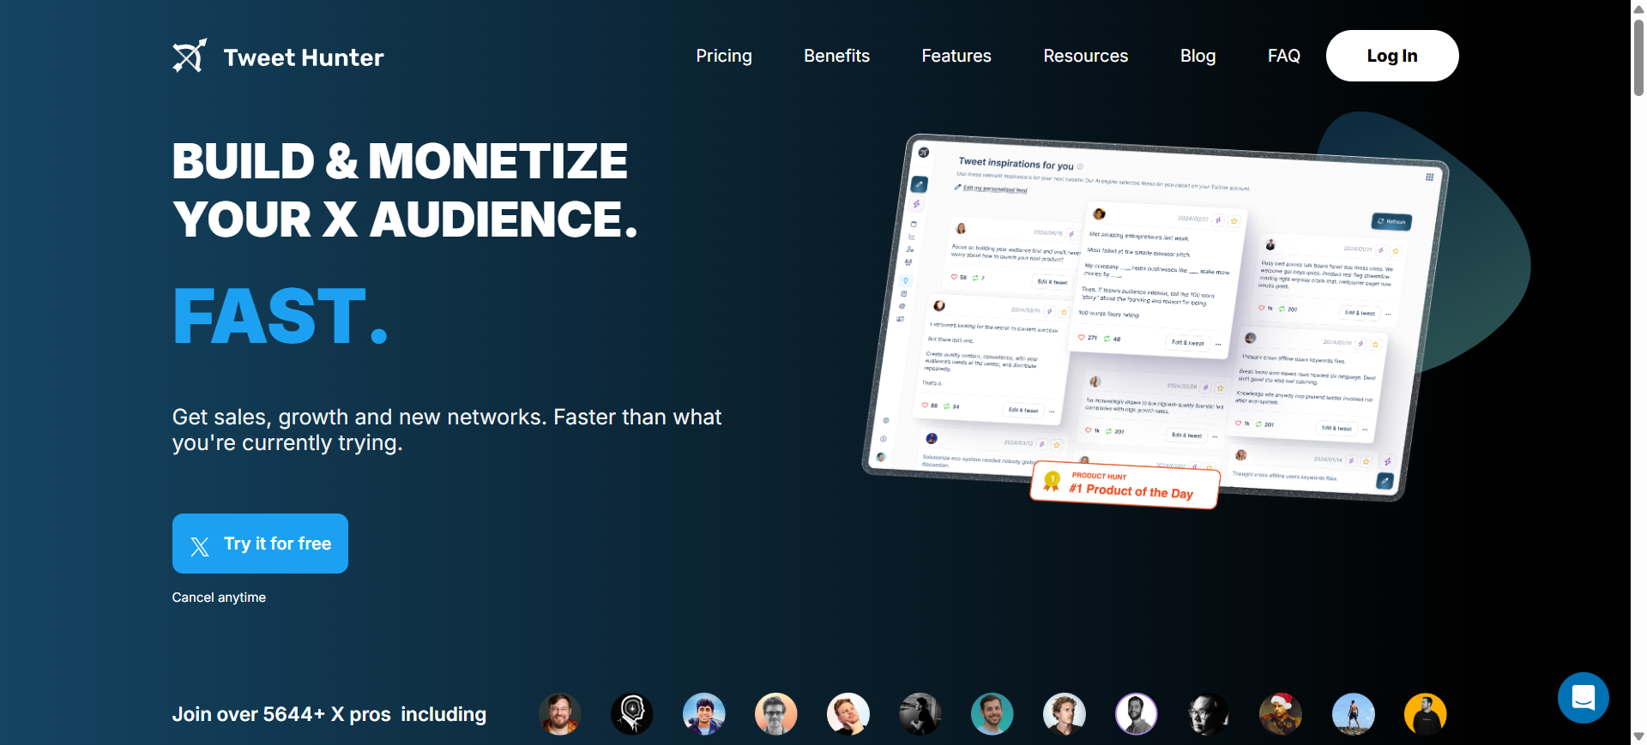Click the Product Hunt medal icon

(x=1052, y=482)
